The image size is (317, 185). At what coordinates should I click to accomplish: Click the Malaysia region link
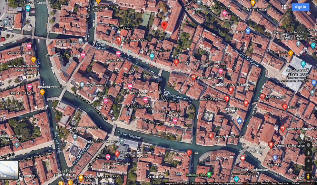coord(252,183)
